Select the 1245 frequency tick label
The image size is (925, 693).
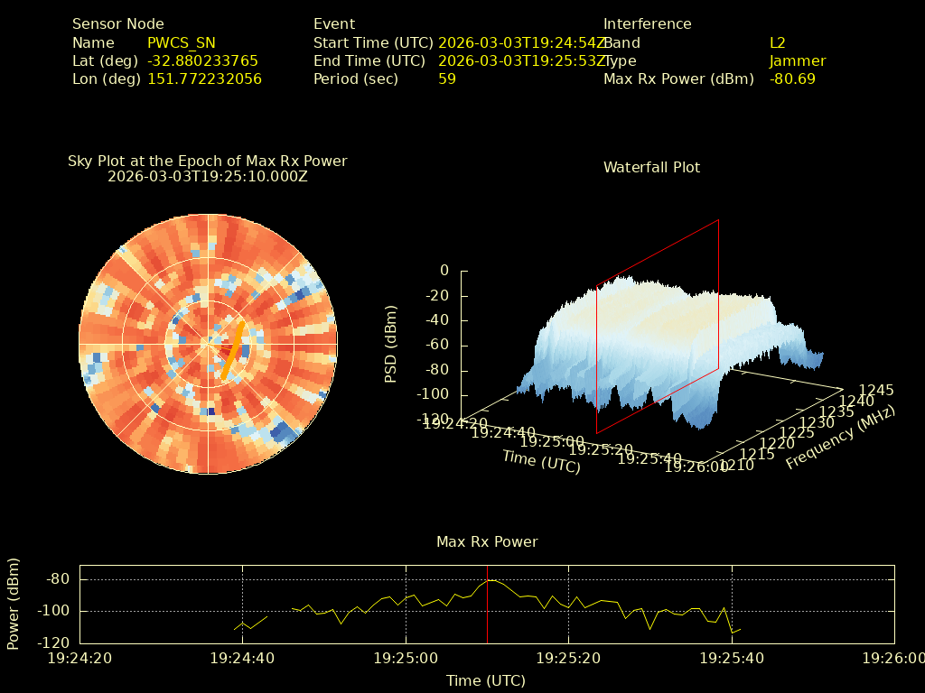click(x=876, y=390)
